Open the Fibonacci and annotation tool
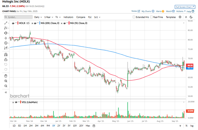The width and height of the screenshot is (198, 130). coord(6,28)
